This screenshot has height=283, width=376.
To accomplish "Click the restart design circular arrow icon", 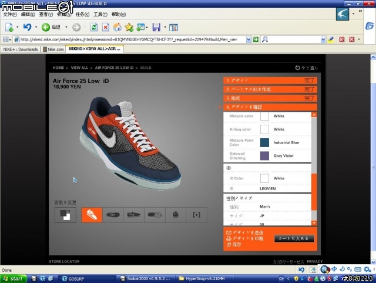I will (298, 68).
